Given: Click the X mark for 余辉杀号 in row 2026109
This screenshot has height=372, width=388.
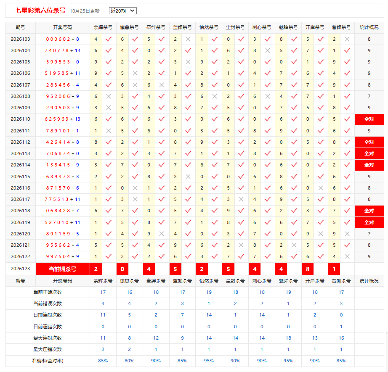Looking at the screenshot, I should coord(109,108).
